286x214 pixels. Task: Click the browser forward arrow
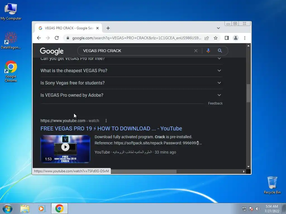(47, 38)
